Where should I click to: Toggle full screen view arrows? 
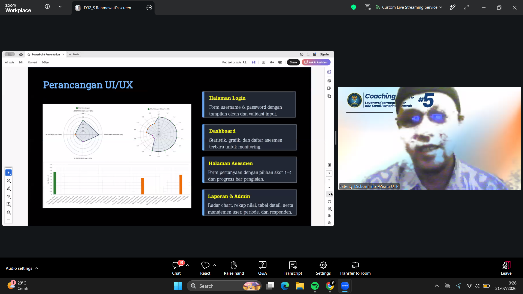pyautogui.click(x=466, y=7)
